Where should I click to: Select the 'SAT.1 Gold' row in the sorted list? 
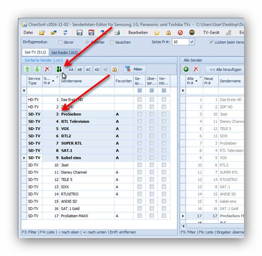[x=96, y=208]
